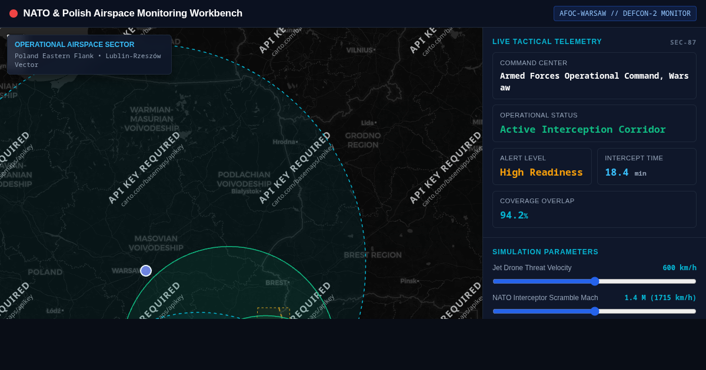Screen dimensions: 706x370
Task: Adjust the Jet Drone Threat Velocity slider
Action: [x=594, y=281]
